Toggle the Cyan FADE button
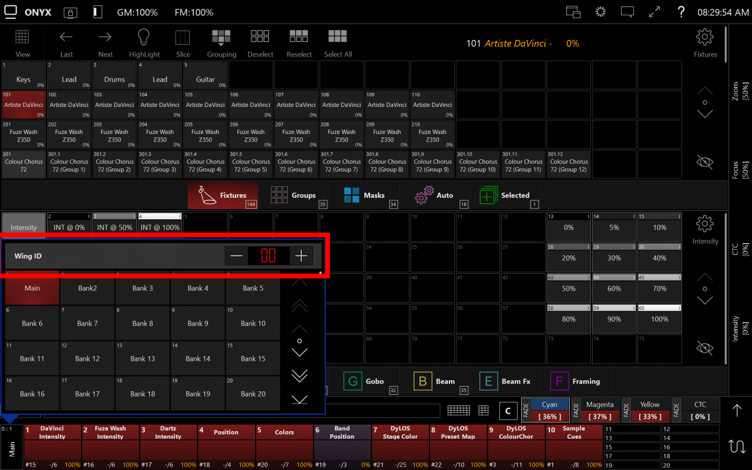This screenshot has width=752, height=470. tap(526, 411)
